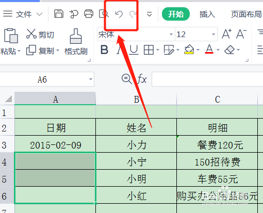Click the Name Box showing A6
263x213 pixels.
(x=47, y=79)
